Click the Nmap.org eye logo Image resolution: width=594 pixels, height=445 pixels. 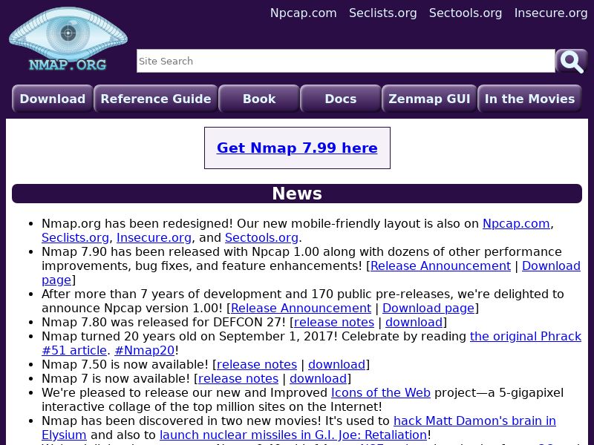[68, 39]
